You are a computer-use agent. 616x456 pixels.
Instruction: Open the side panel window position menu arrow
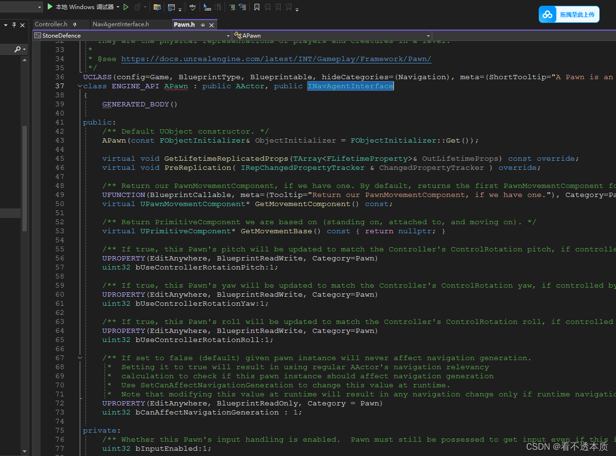point(6,25)
